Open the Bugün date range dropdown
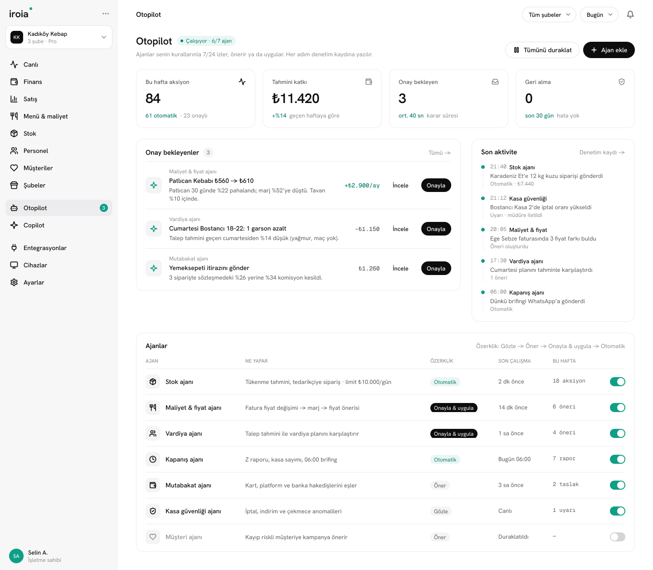The image size is (653, 570). click(599, 15)
